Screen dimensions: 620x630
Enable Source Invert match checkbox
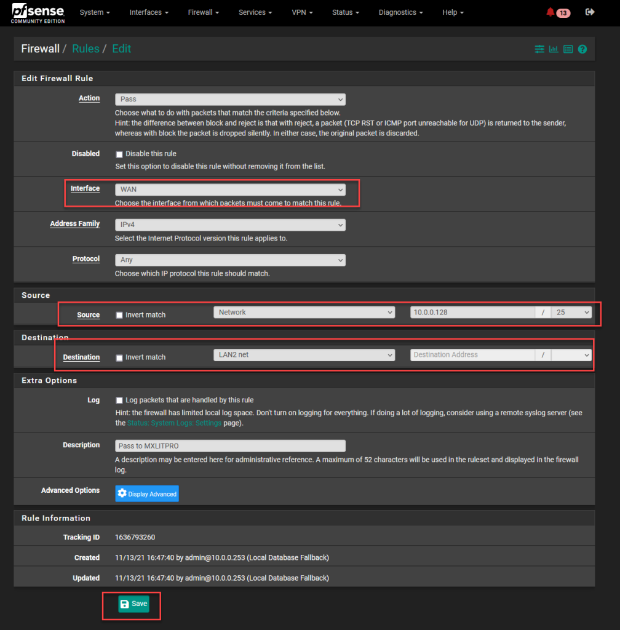pyautogui.click(x=119, y=315)
